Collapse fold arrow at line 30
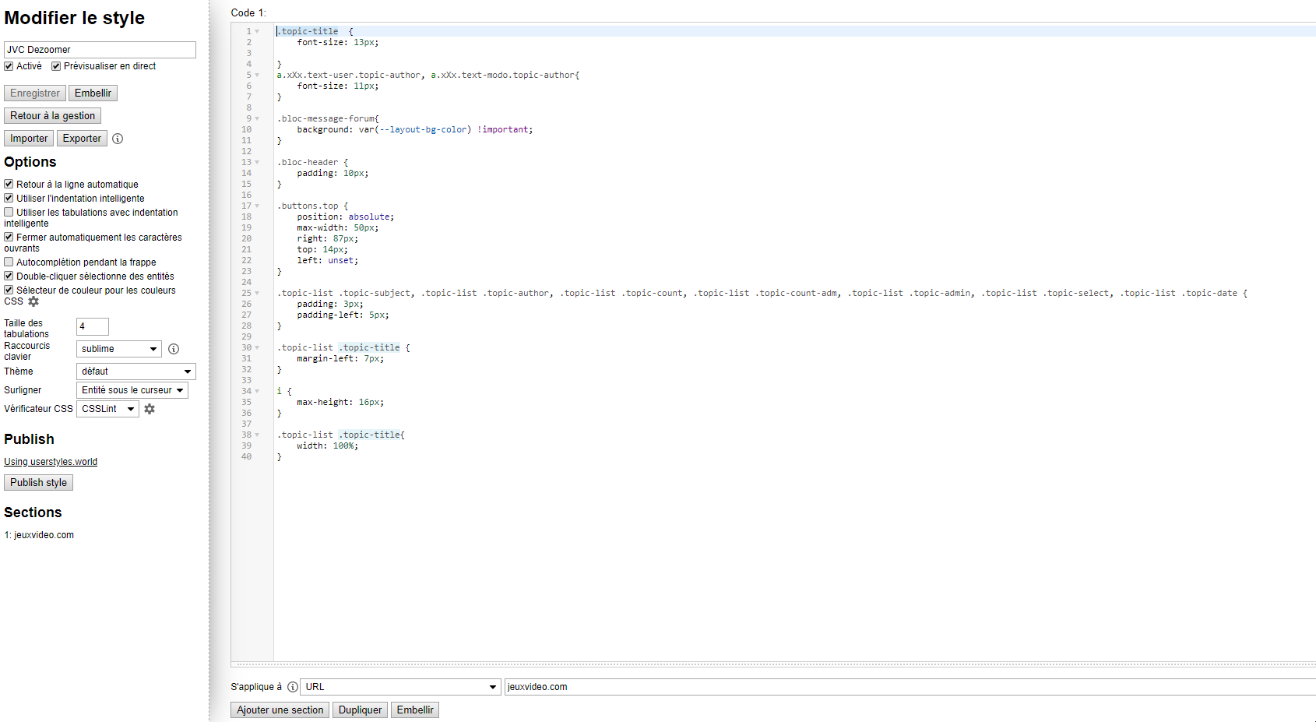 click(257, 348)
